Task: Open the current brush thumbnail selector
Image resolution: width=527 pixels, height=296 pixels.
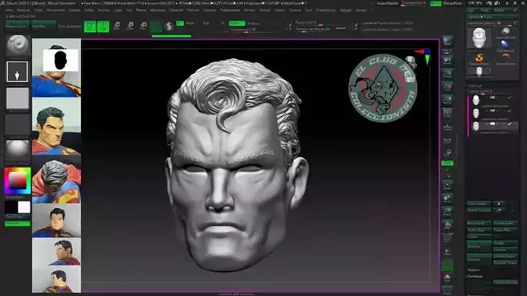Action: coord(17,45)
